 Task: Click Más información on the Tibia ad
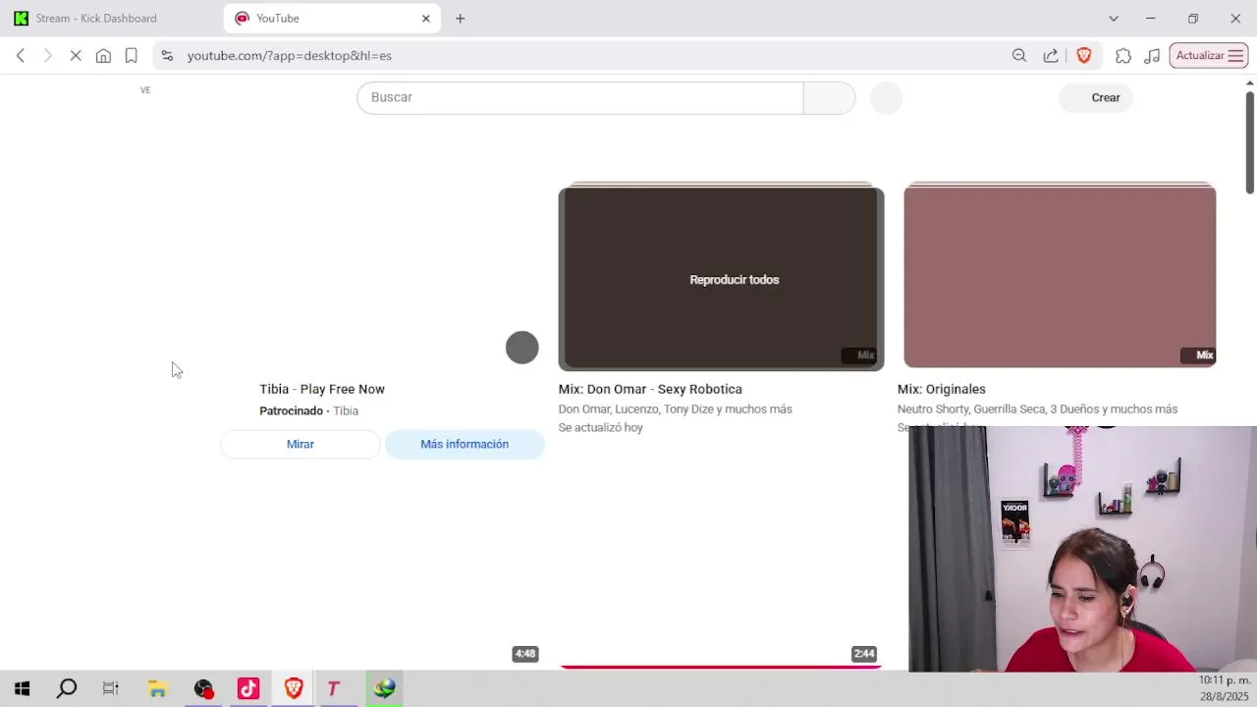[x=465, y=444]
